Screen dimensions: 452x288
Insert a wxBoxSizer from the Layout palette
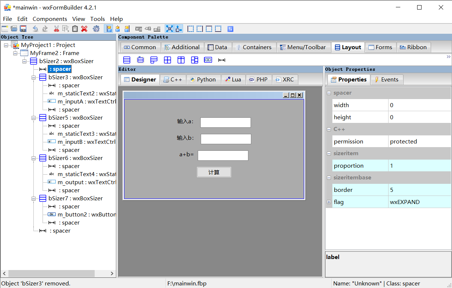tap(127, 59)
